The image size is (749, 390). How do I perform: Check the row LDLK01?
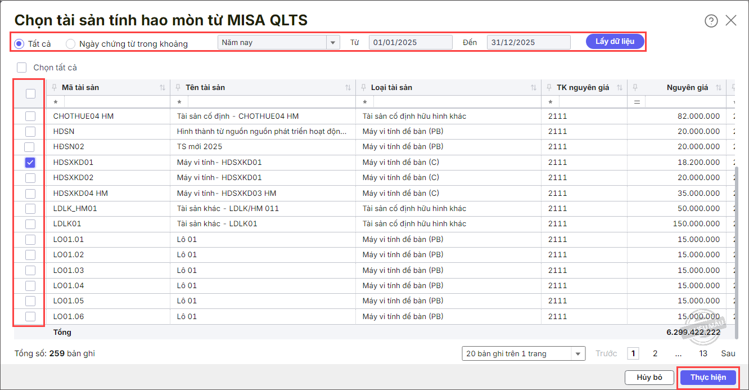30,224
